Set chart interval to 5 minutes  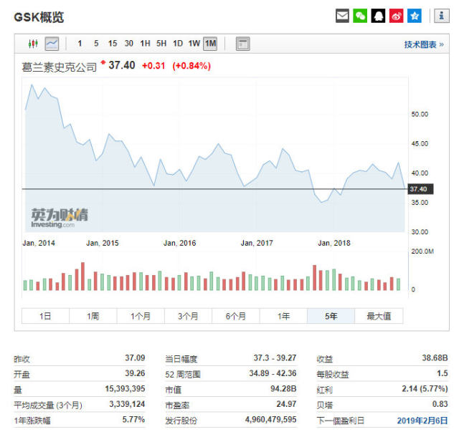(x=96, y=44)
